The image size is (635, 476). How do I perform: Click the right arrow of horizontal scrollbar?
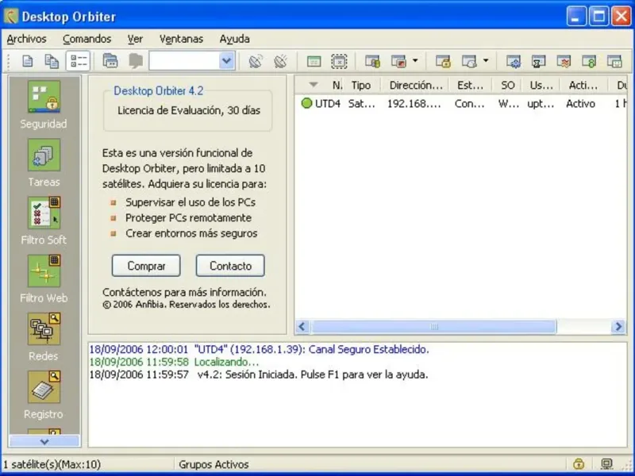pyautogui.click(x=619, y=326)
